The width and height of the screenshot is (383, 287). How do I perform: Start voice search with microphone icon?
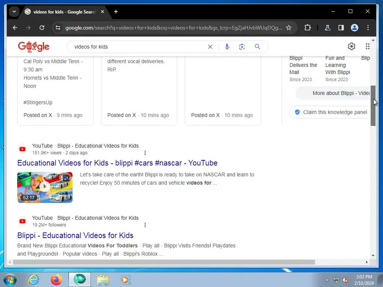[x=227, y=47]
